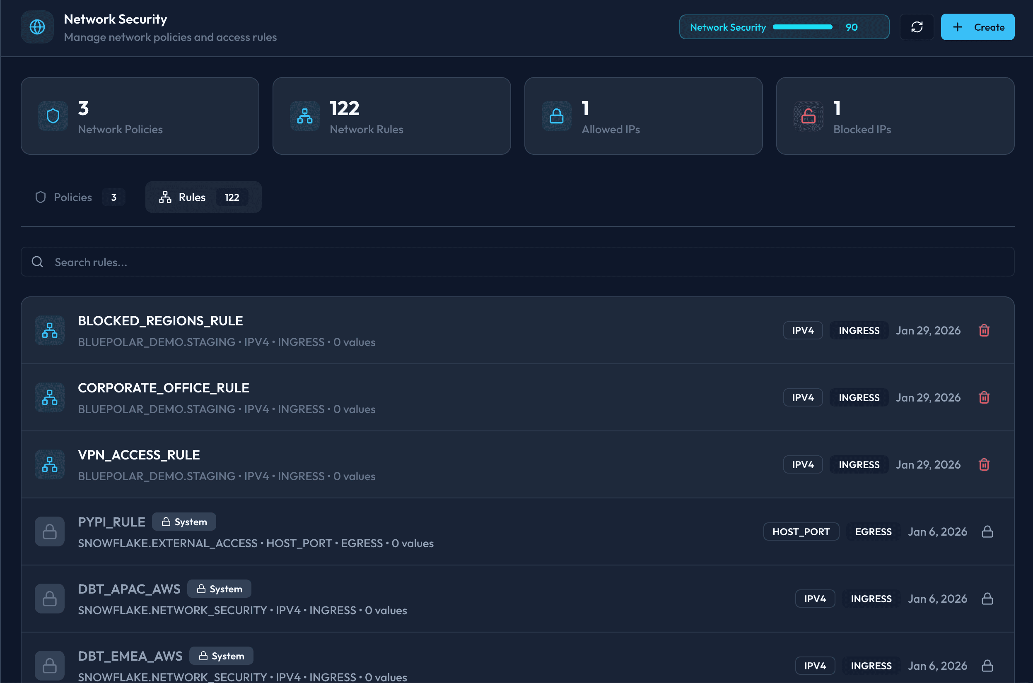Click the lock icon at DBT_APAC_AWS row end
The height and width of the screenshot is (683, 1033).
pos(987,599)
